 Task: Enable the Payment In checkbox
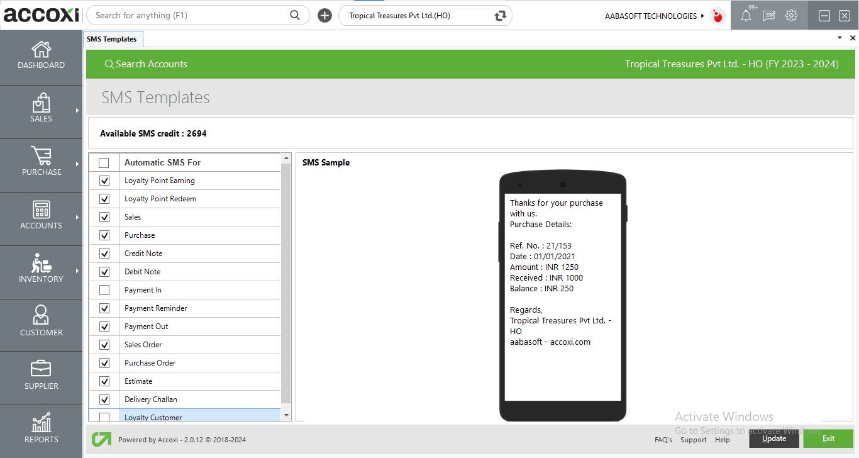coord(104,290)
